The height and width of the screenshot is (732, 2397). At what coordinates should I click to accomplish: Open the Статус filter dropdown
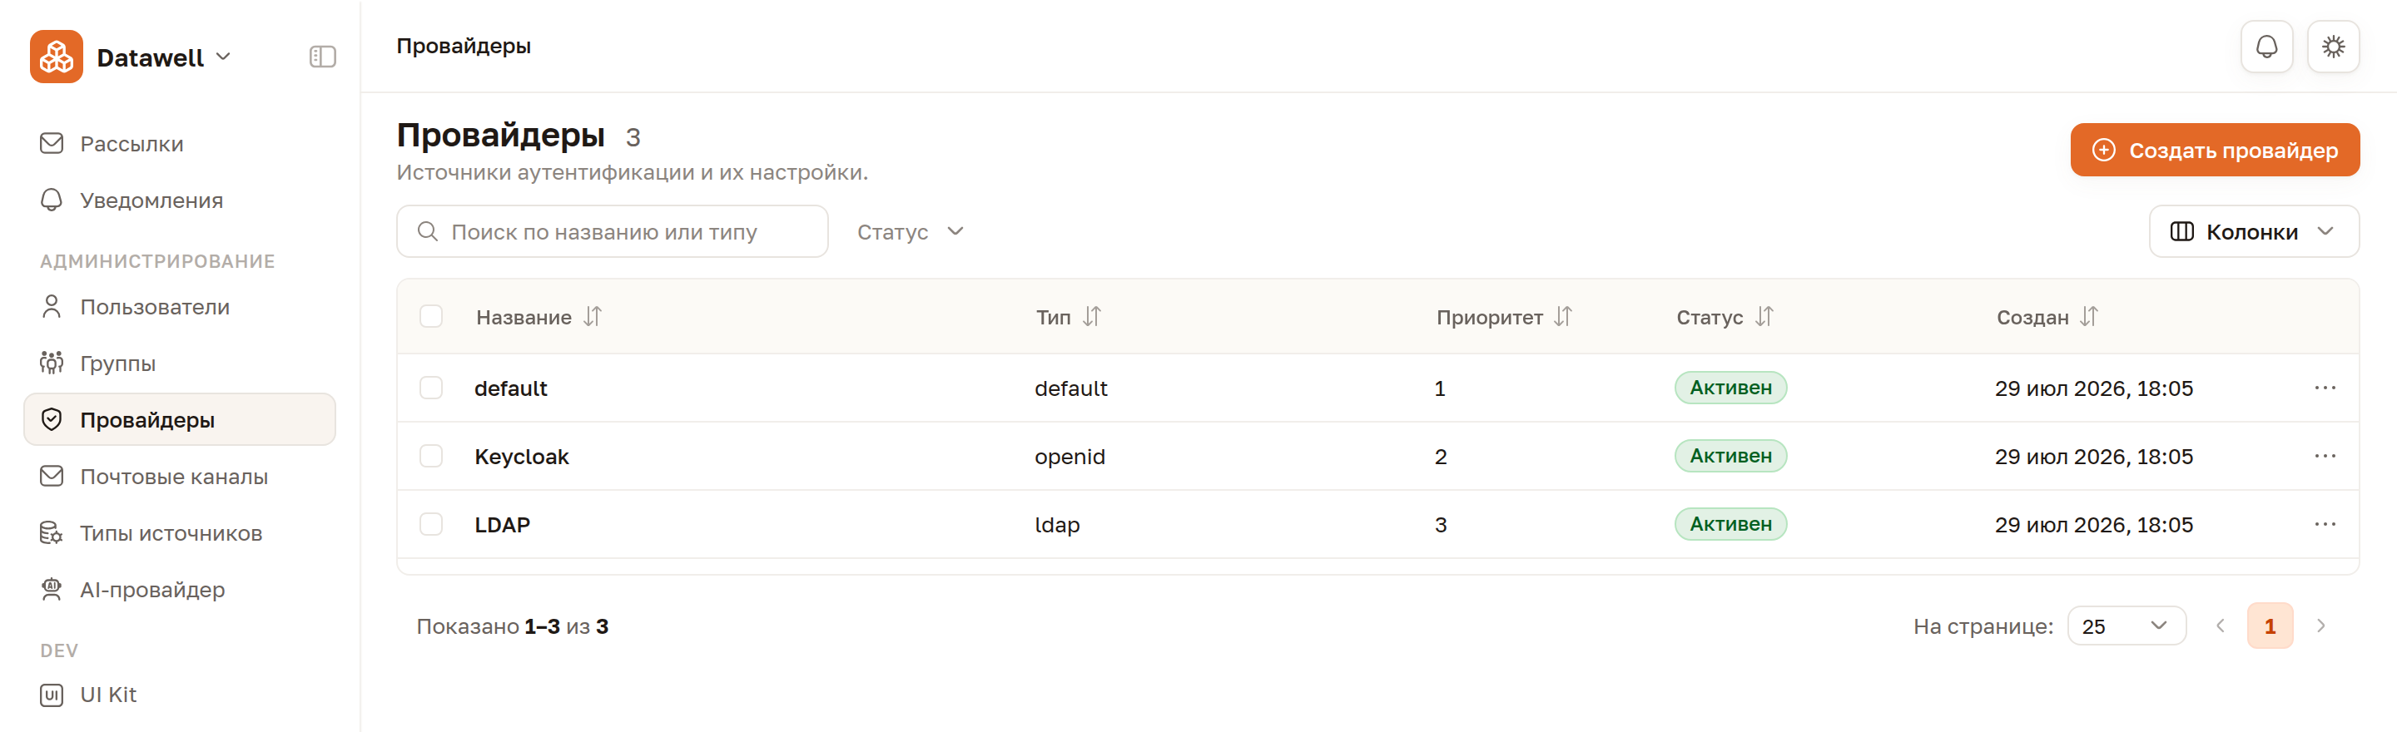pyautogui.click(x=910, y=231)
